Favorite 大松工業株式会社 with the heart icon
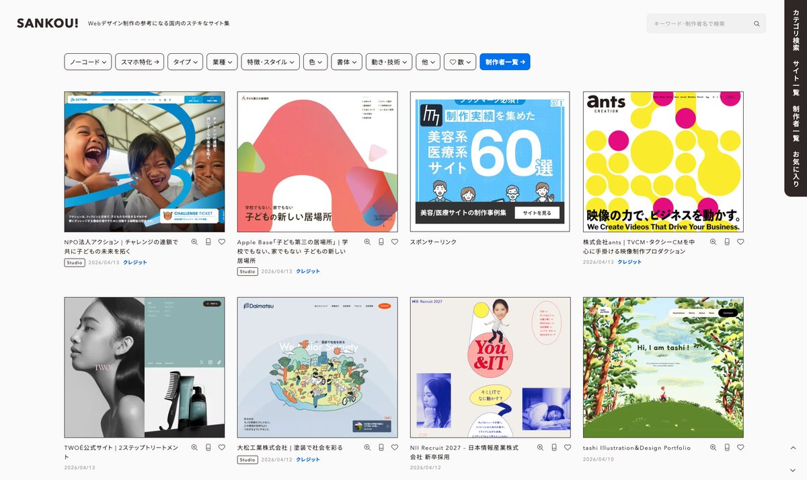This screenshot has width=807, height=480. tap(395, 447)
